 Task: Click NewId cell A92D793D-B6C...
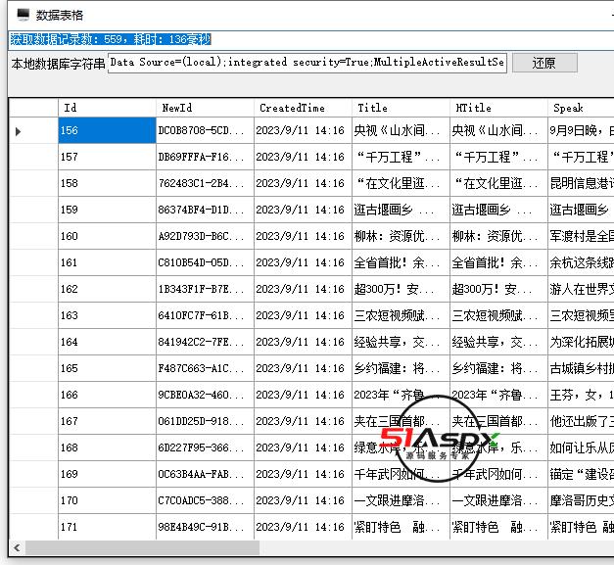tap(205, 236)
